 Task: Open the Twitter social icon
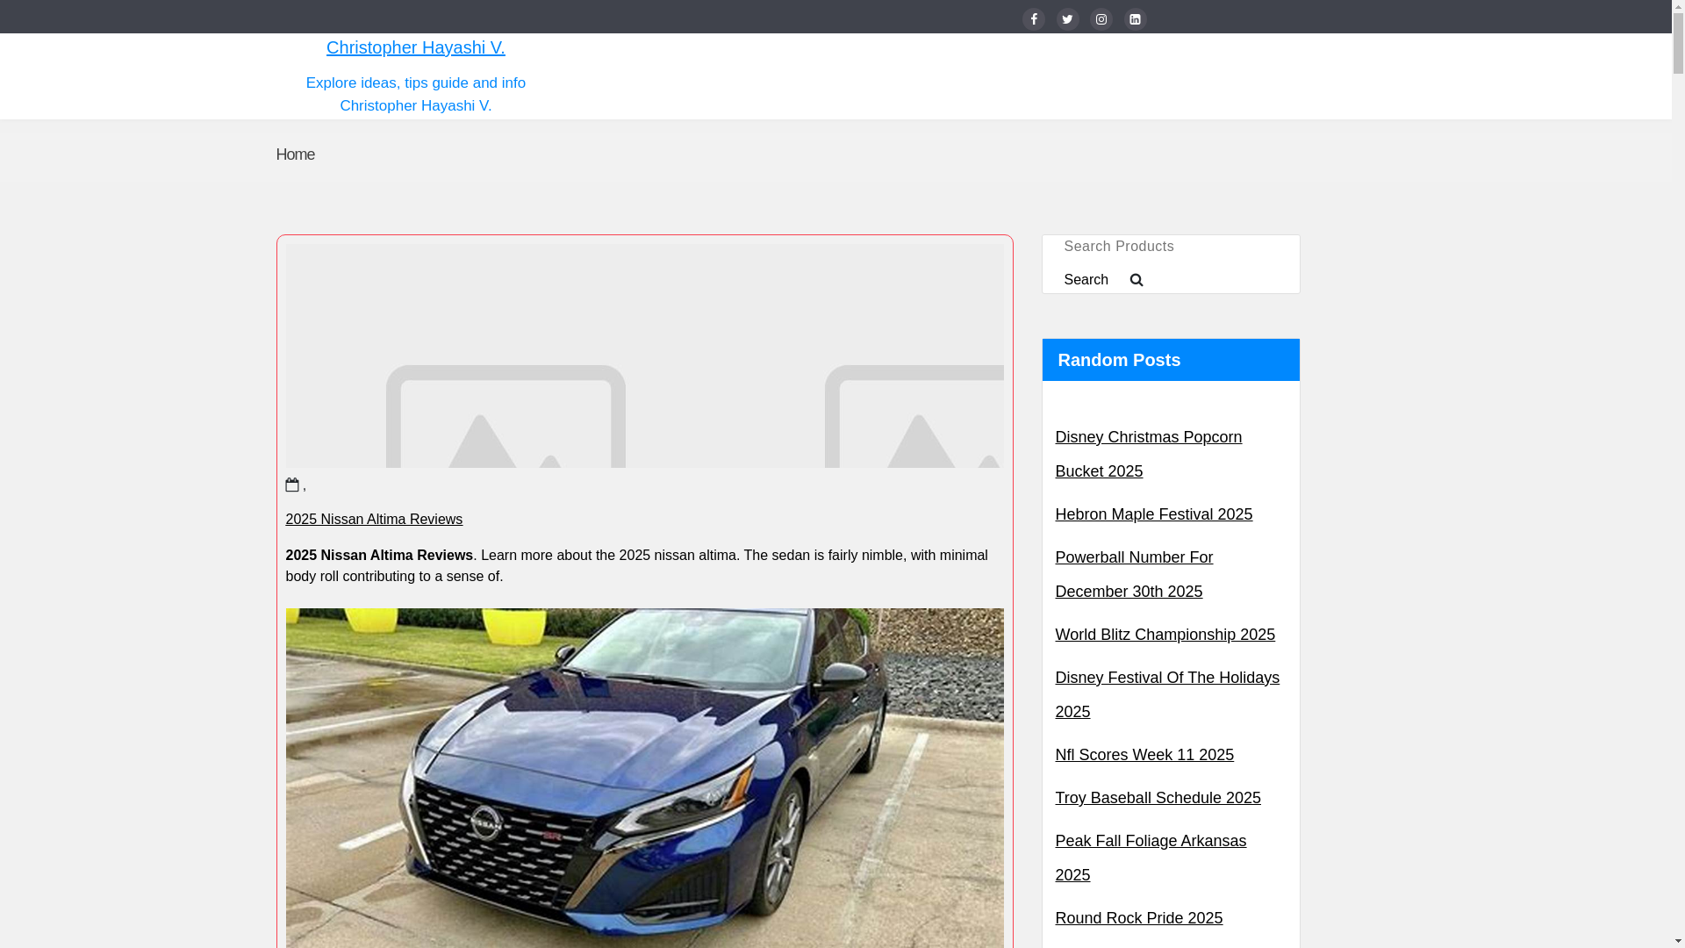1067,19
